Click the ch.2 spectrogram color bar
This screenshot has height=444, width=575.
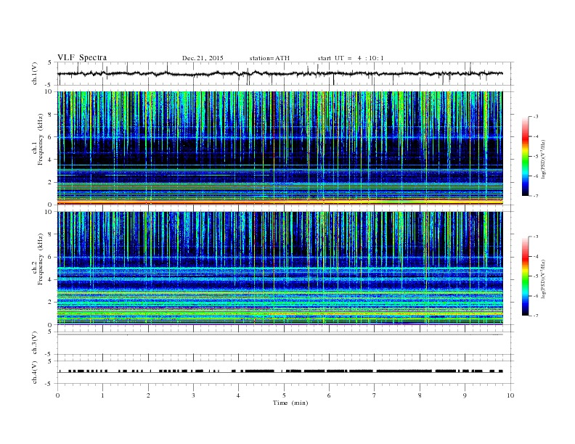tap(525, 276)
